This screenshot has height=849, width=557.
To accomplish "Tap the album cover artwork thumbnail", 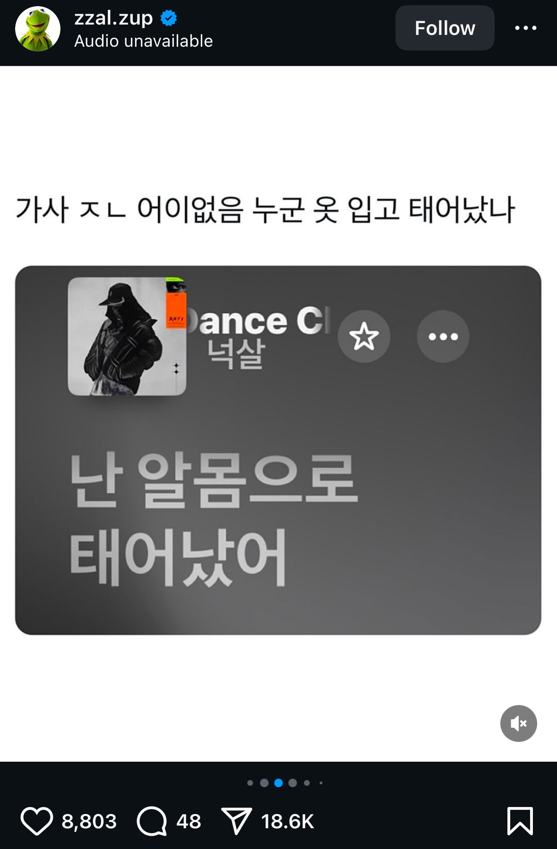I will (127, 336).
